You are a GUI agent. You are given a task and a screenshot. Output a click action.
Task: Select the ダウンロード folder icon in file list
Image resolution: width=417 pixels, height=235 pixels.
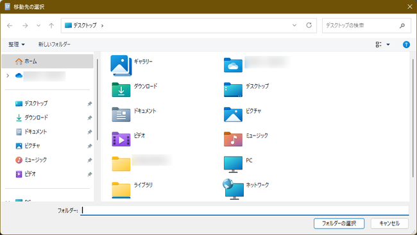(121, 90)
